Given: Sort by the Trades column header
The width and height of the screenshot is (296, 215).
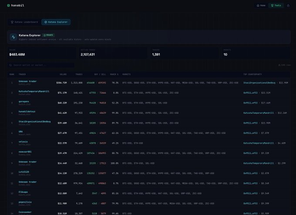Looking at the screenshot, I should (x=79, y=74).
